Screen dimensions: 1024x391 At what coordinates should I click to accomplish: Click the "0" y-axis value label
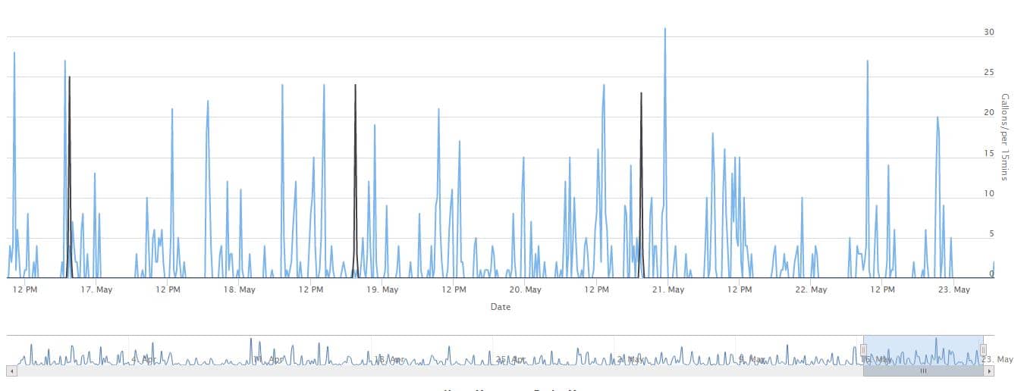(x=991, y=274)
